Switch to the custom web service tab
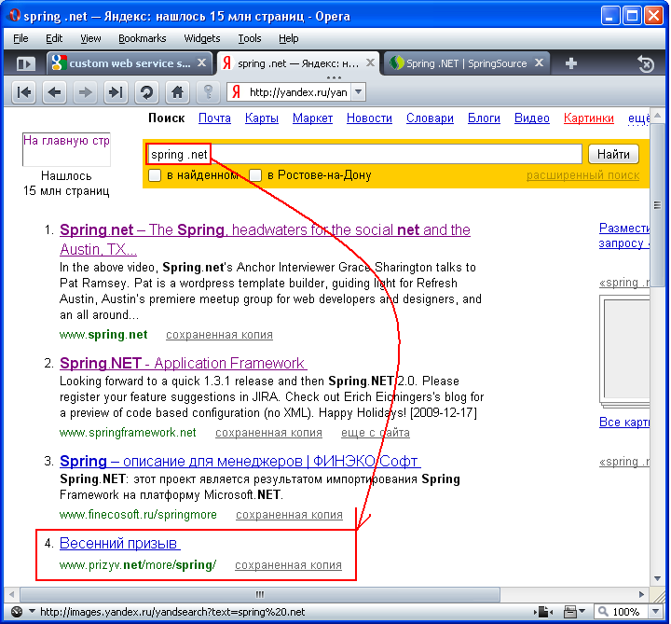This screenshot has height=624, width=671. click(x=129, y=63)
